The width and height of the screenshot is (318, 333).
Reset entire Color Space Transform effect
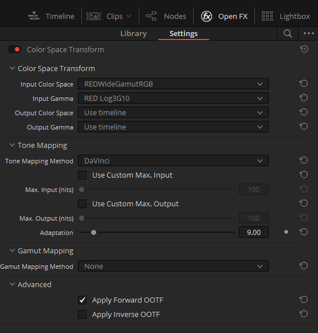point(304,49)
